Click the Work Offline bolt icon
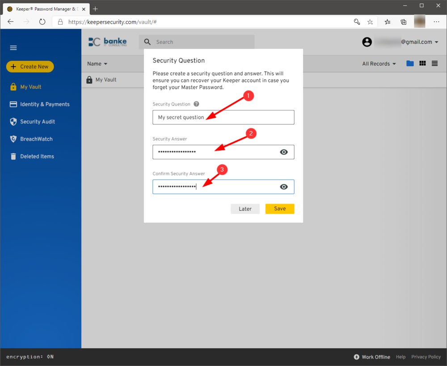This screenshot has height=366, width=447. (x=357, y=357)
